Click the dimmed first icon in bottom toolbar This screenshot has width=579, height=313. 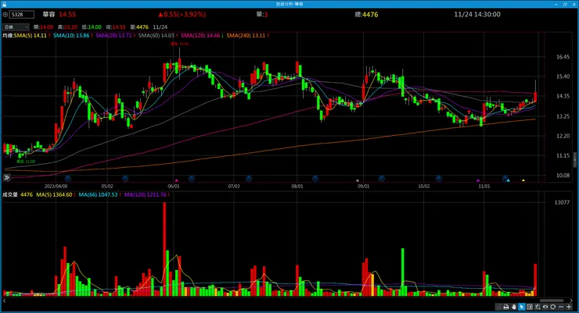499,307
